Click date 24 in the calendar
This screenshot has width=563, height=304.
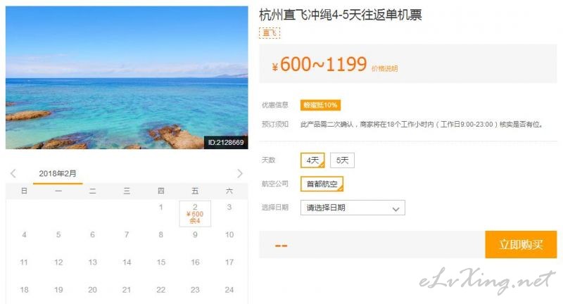229,290
